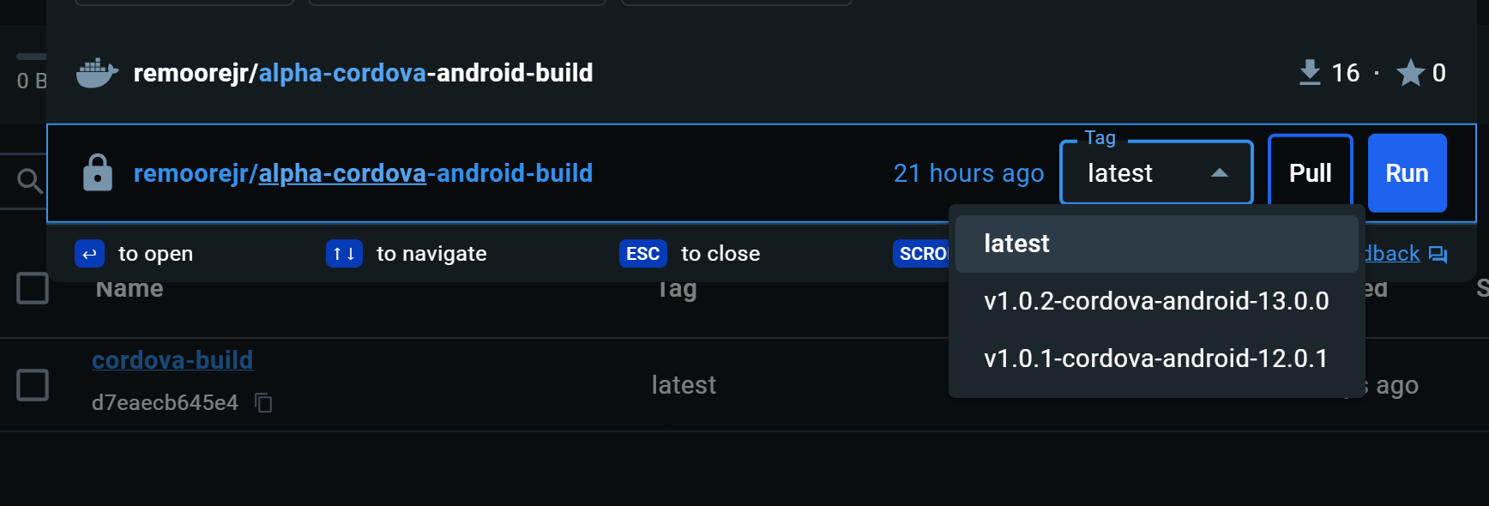This screenshot has width=1489, height=506.
Task: Click the up/down navigate arrows icon
Action: pos(344,254)
